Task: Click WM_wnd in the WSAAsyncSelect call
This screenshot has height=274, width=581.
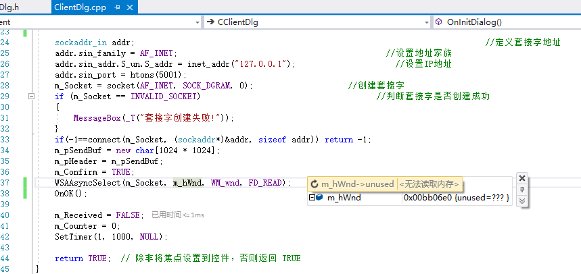Action: tap(225, 183)
